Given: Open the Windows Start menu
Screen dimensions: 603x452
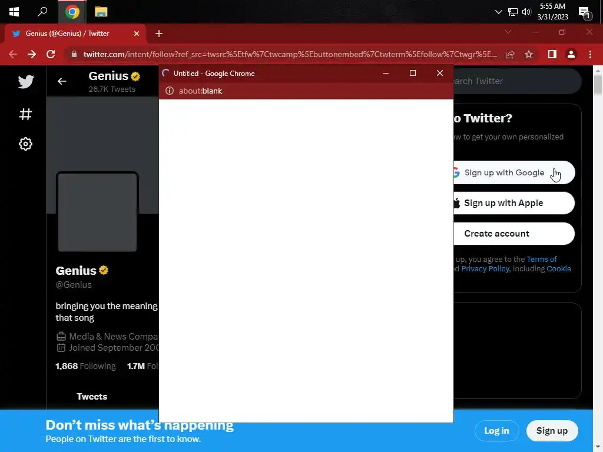Looking at the screenshot, I should pyautogui.click(x=14, y=12).
